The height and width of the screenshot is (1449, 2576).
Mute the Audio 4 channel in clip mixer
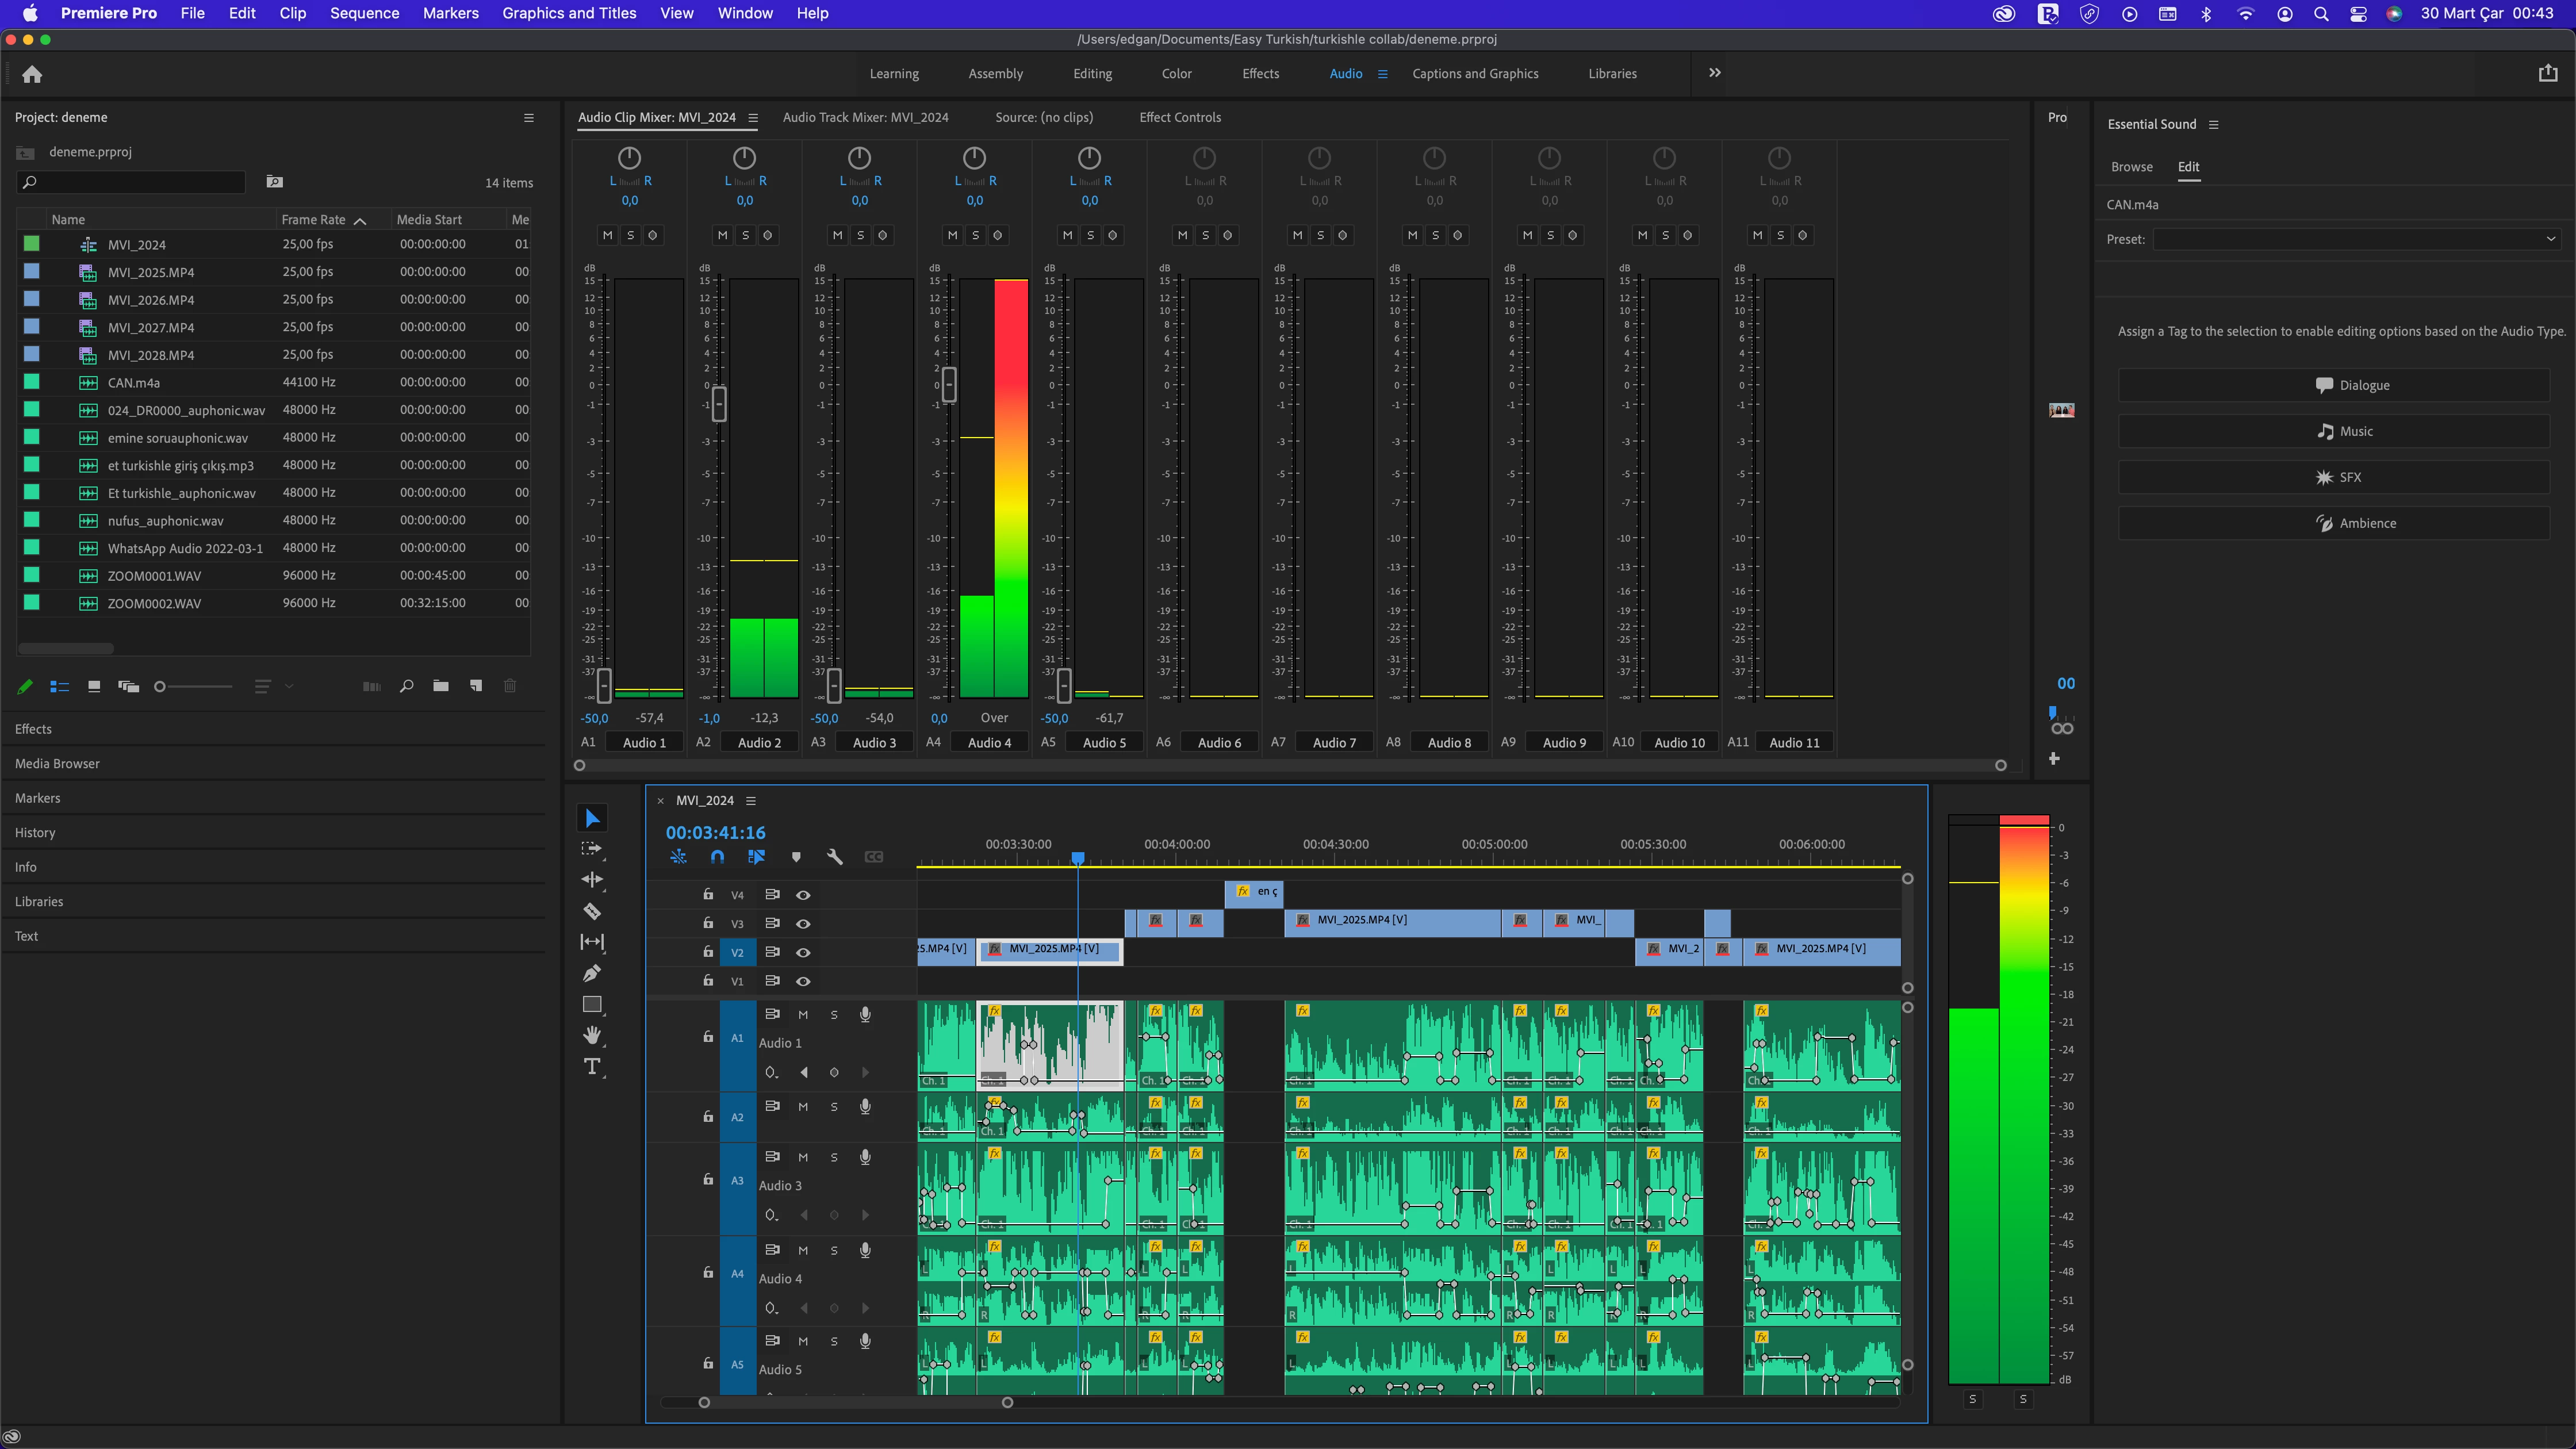click(x=952, y=235)
